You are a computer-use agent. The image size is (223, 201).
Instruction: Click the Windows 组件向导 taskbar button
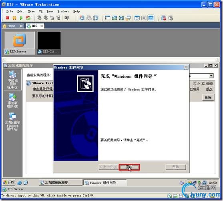[105, 183]
